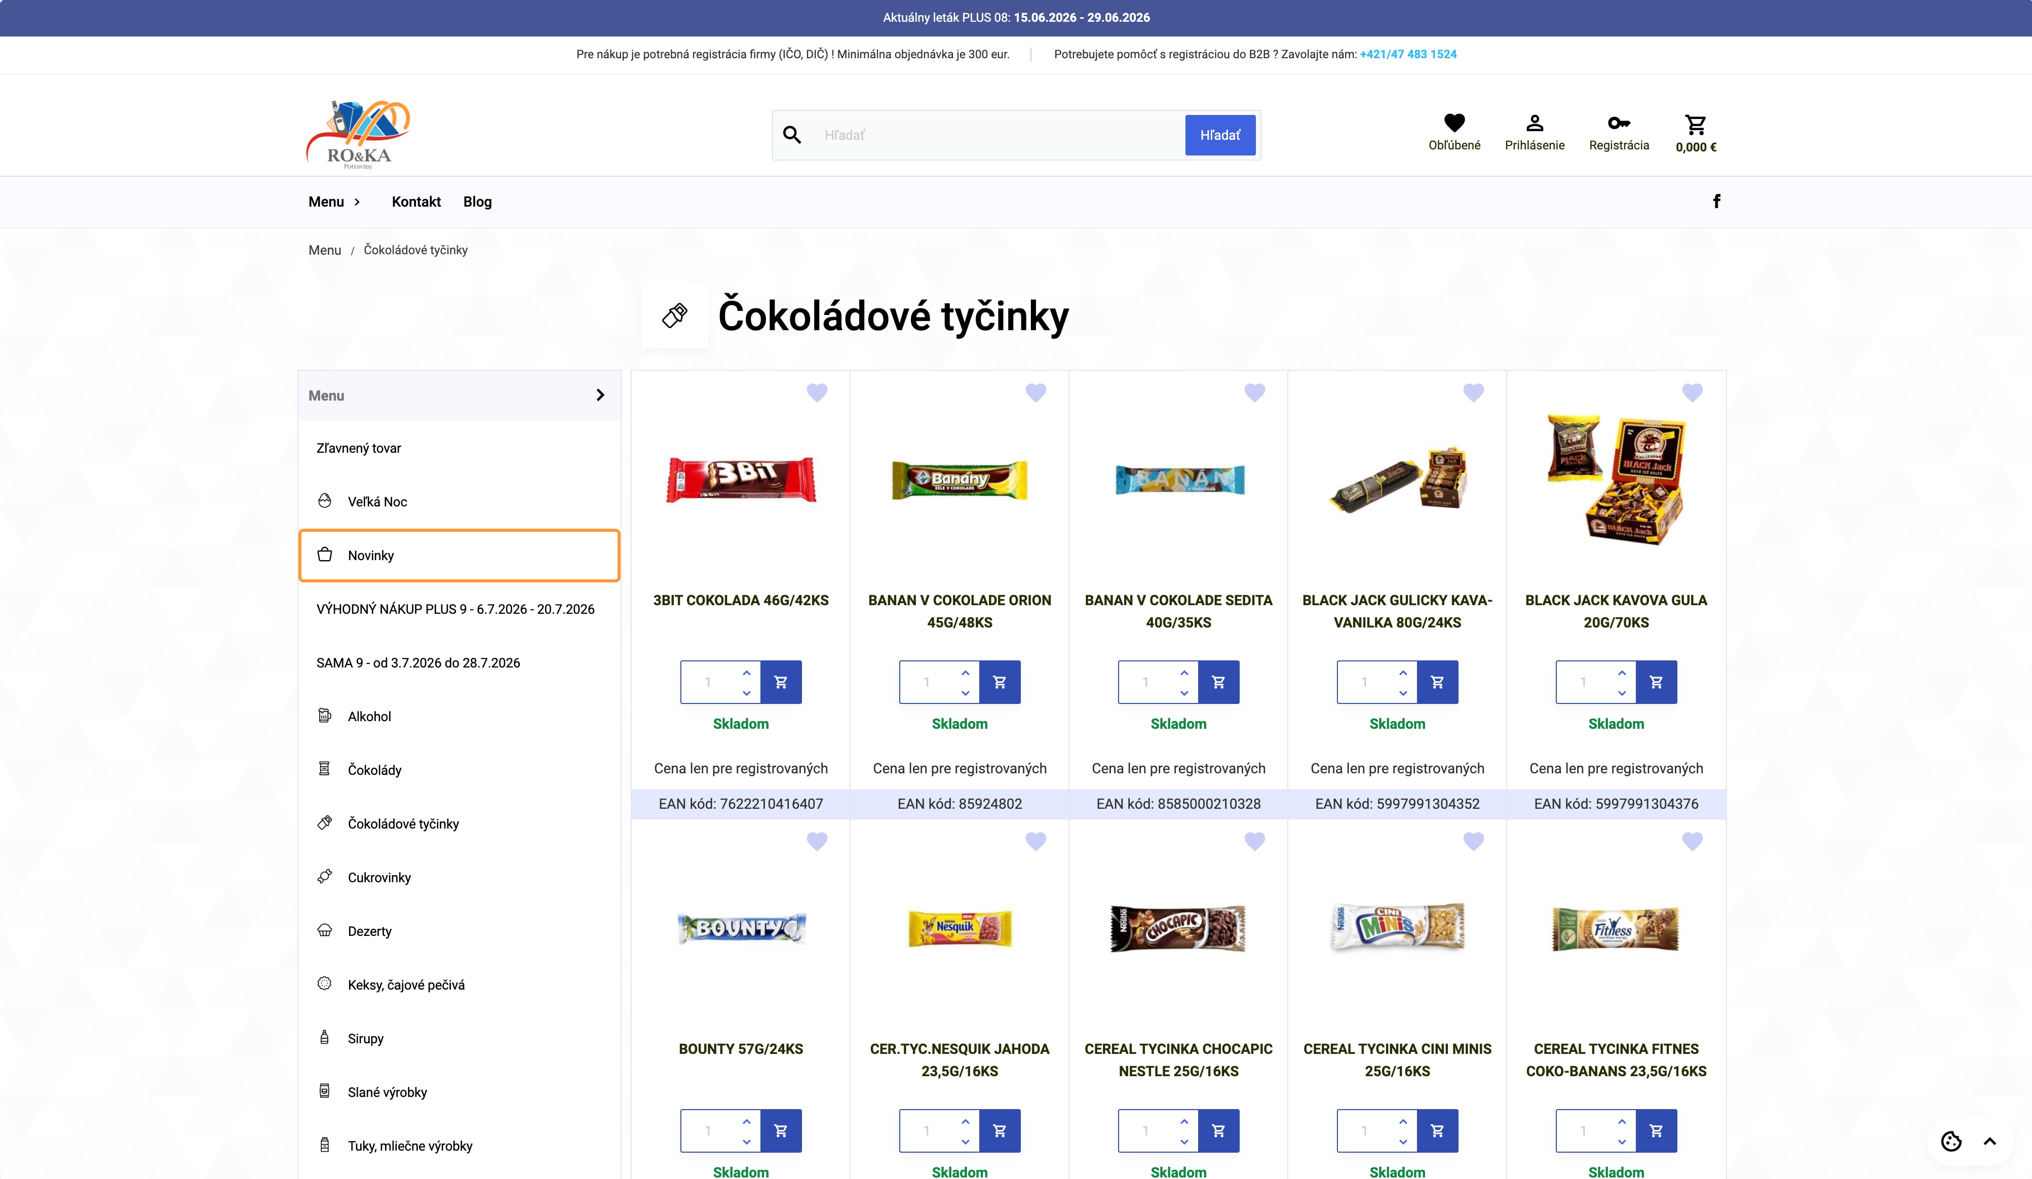Image resolution: width=2032 pixels, height=1179 pixels.
Task: Select Keksy, čajové pečivá category
Action: [459, 985]
